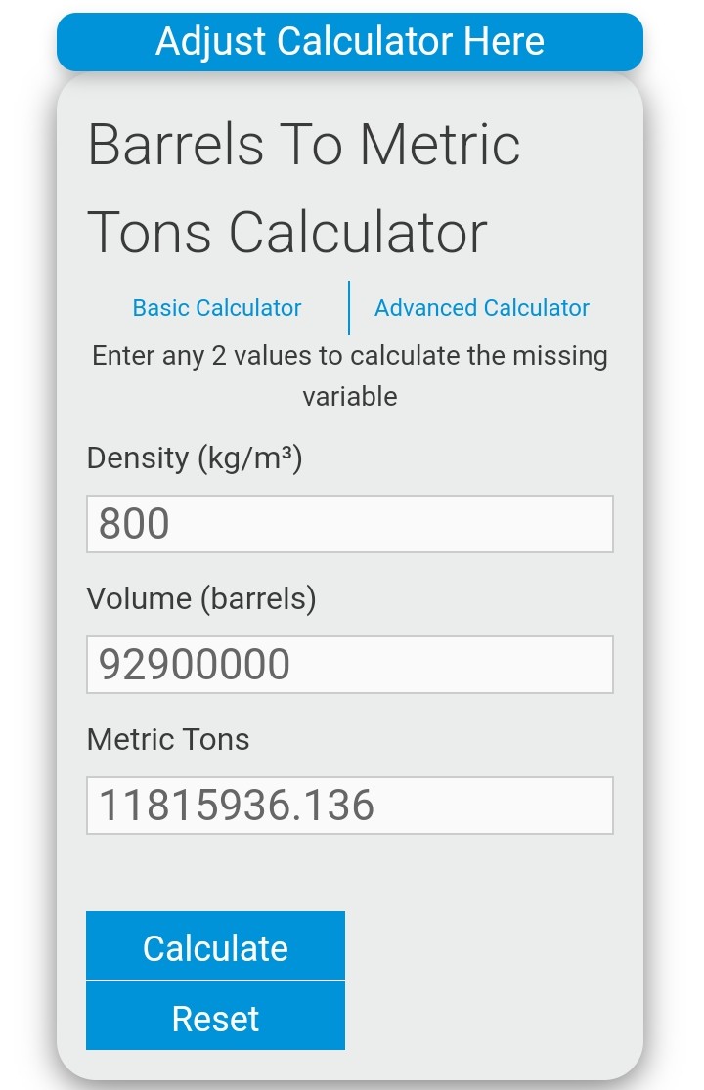Viewport: 704px width, 1090px height.
Task: Click the "Barrels To Metric" heading line
Action: [x=304, y=145]
